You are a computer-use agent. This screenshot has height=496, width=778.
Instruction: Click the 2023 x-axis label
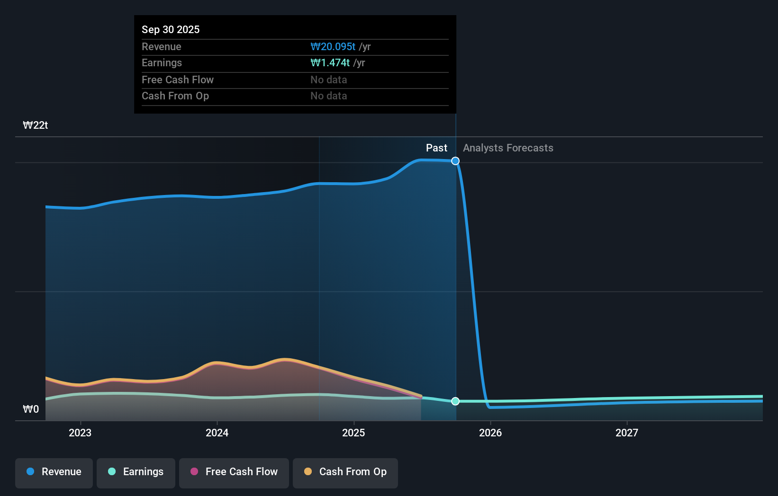80,433
